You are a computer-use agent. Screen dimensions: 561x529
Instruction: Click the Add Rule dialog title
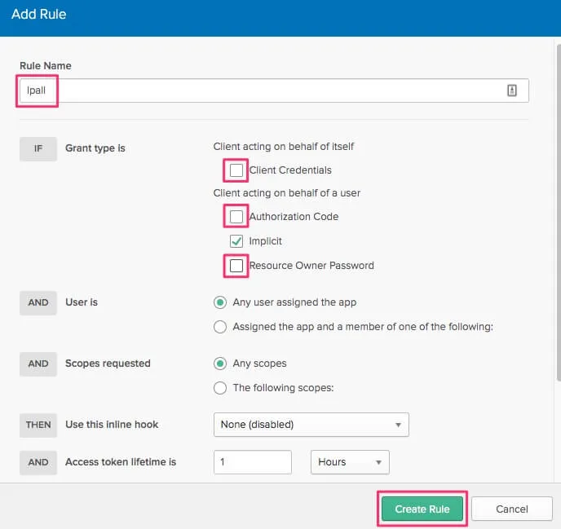pos(39,15)
